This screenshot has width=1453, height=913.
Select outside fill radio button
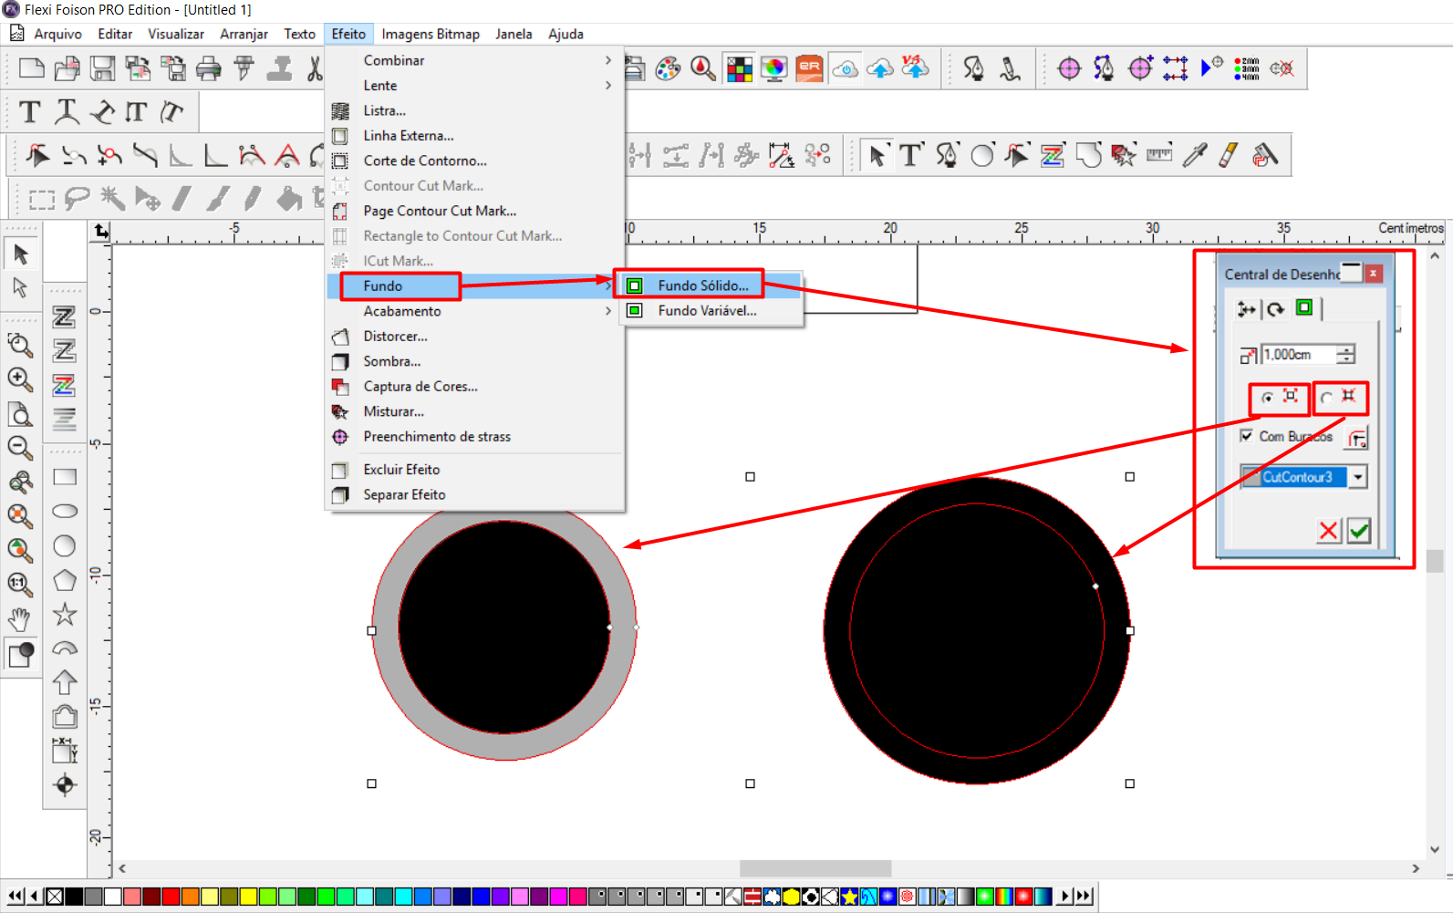[x=1268, y=398]
